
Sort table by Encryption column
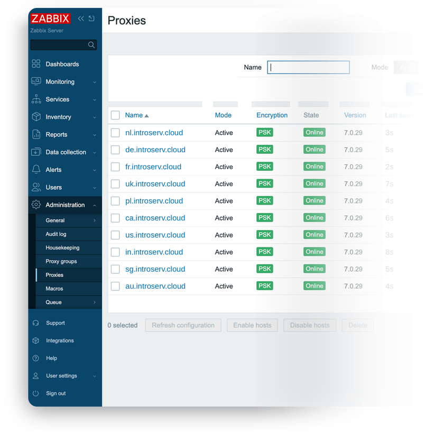point(272,115)
